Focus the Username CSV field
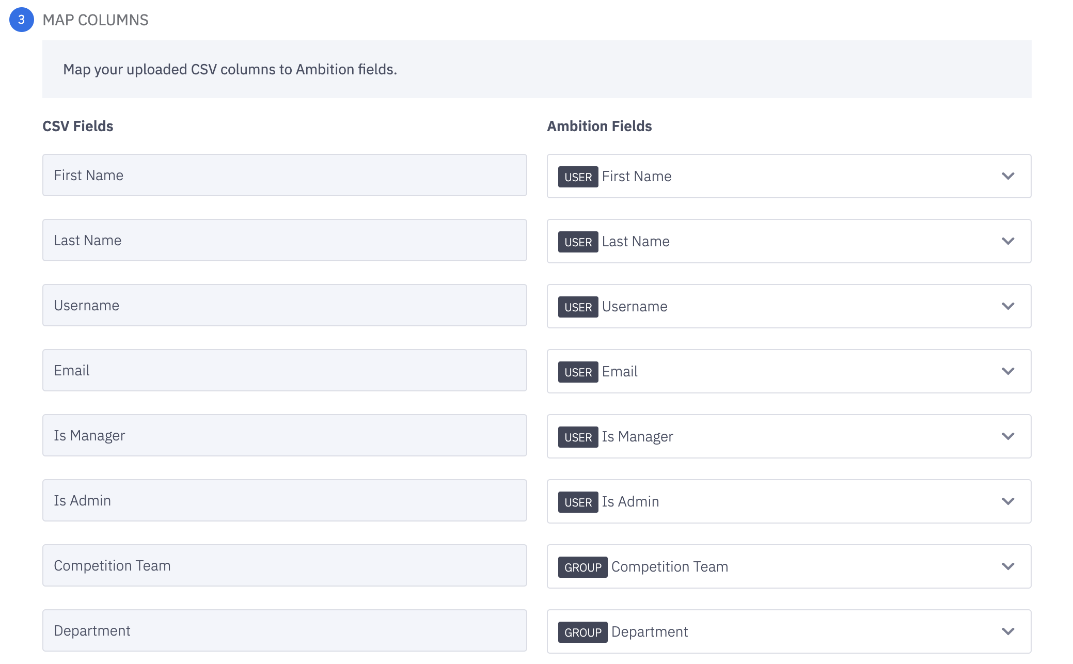This screenshot has height=664, width=1073. 284,306
